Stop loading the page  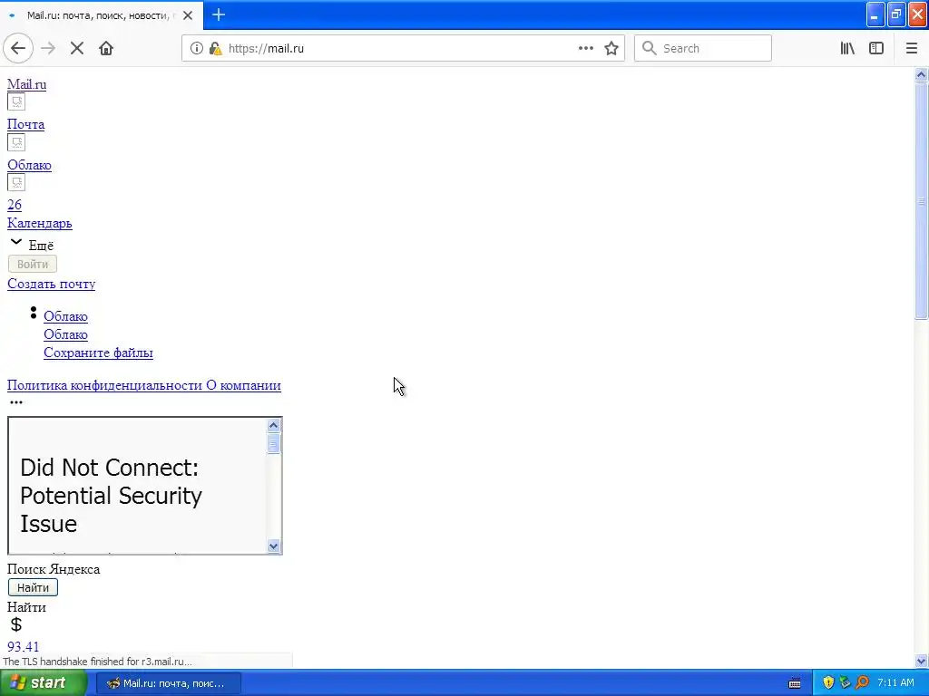tap(77, 49)
